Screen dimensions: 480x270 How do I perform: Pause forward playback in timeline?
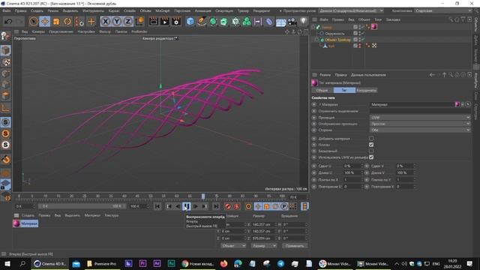click(187, 206)
